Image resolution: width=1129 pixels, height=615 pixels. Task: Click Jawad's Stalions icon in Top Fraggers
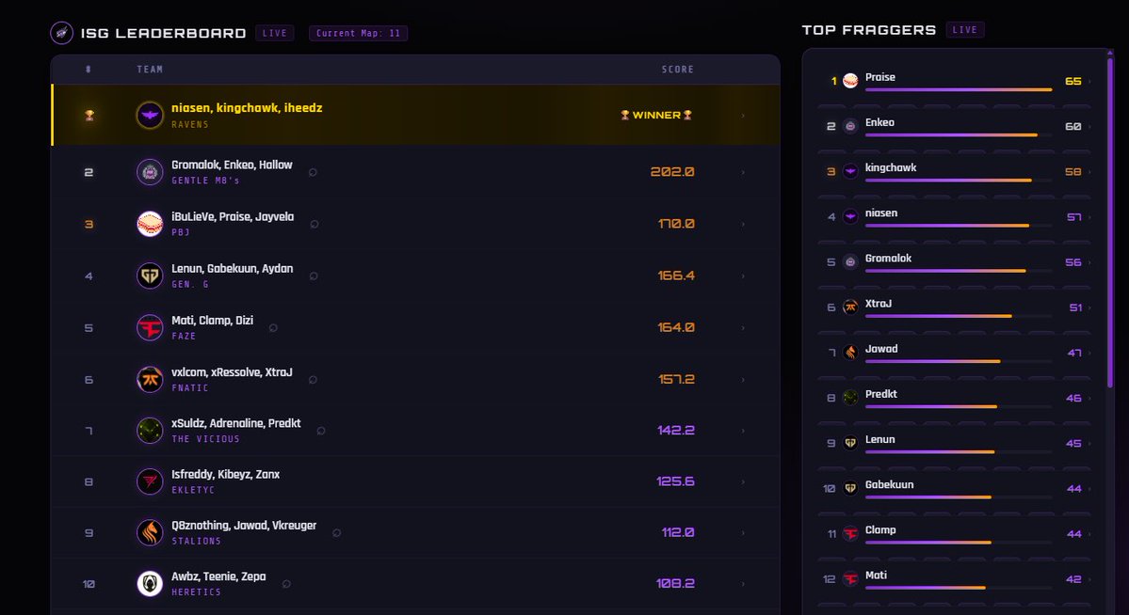(x=850, y=353)
